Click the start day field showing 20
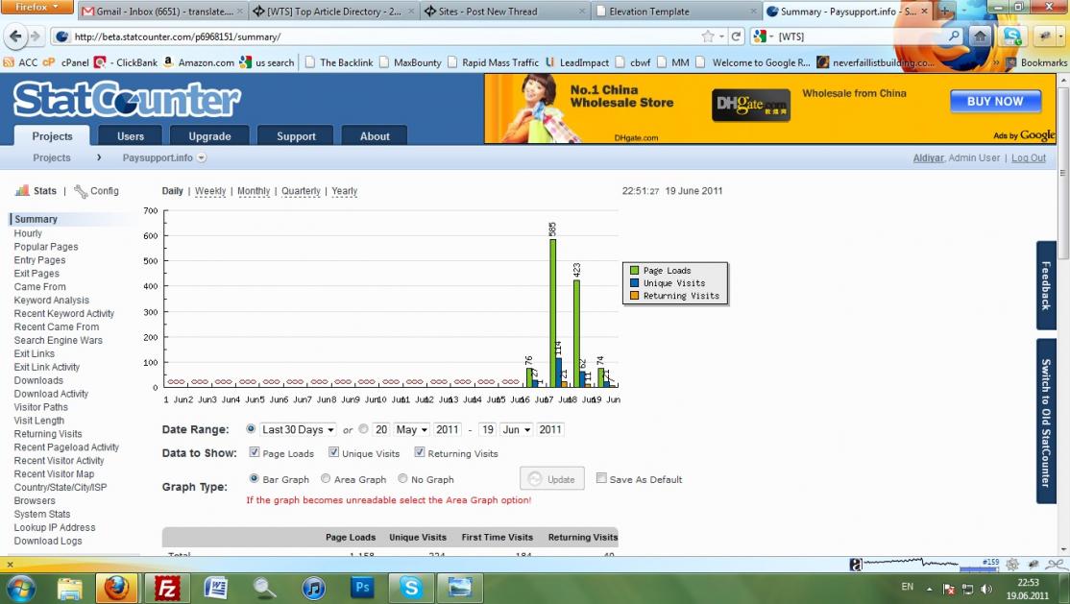This screenshot has width=1070, height=604. coord(380,429)
